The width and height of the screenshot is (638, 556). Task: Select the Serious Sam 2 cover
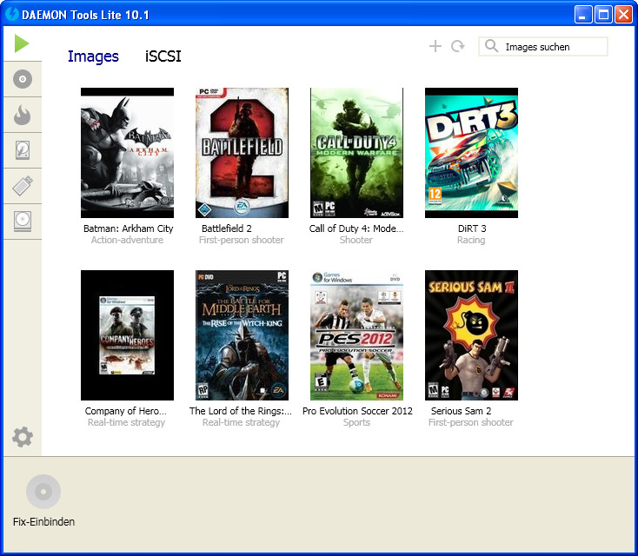[x=471, y=335]
